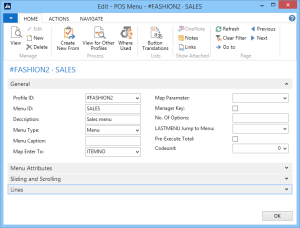Toggle the Manager Key checkbox
Screen dimensions: 300x228
[235, 108]
